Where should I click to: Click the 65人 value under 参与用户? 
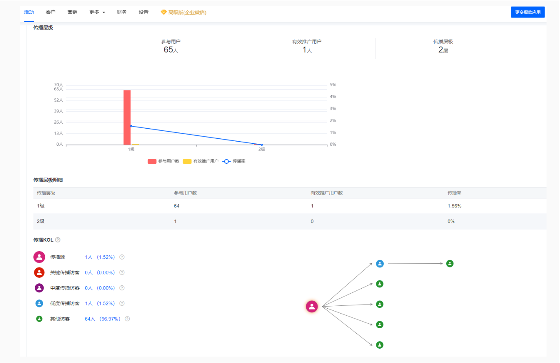tap(171, 50)
